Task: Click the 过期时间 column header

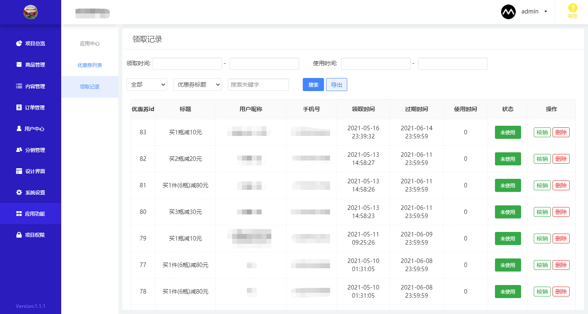Action: click(x=417, y=109)
